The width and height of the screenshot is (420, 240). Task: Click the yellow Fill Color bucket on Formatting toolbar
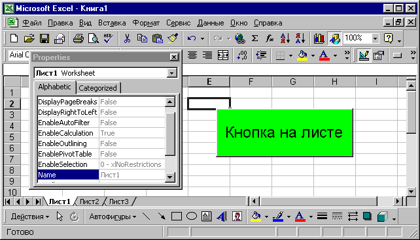[303, 55]
